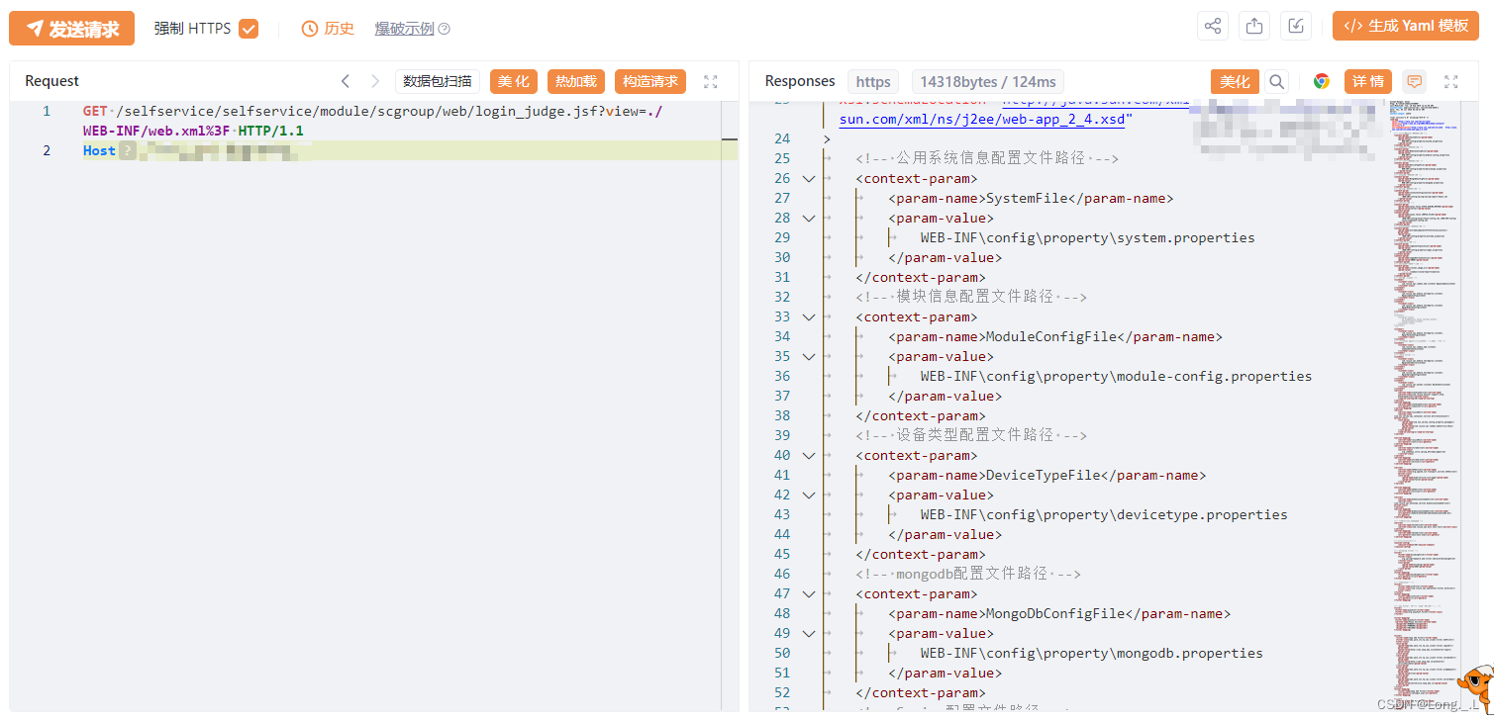Click the share icon in the top bar
This screenshot has height=721, width=1494.
point(1213,27)
